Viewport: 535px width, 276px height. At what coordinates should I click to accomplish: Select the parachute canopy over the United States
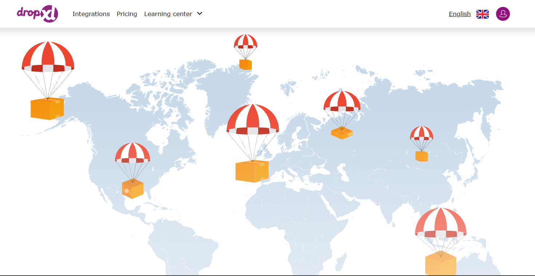click(x=132, y=153)
